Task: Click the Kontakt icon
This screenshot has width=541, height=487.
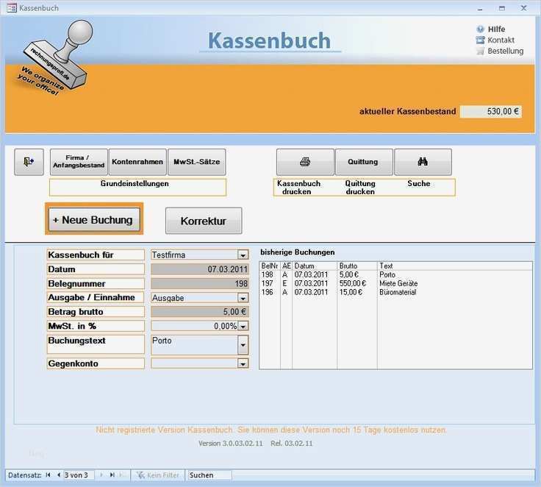Action: click(480, 40)
